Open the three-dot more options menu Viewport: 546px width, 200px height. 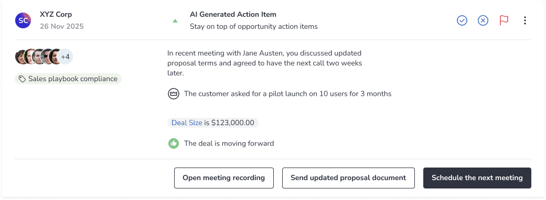[x=525, y=20]
